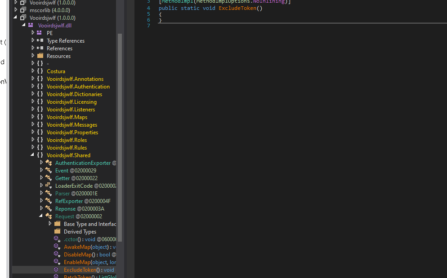Click the Vooirdsjwlf.Maps namespace icon

(x=40, y=117)
